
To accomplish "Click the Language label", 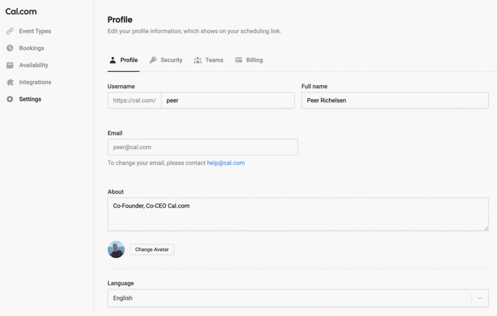I will pyautogui.click(x=120, y=283).
